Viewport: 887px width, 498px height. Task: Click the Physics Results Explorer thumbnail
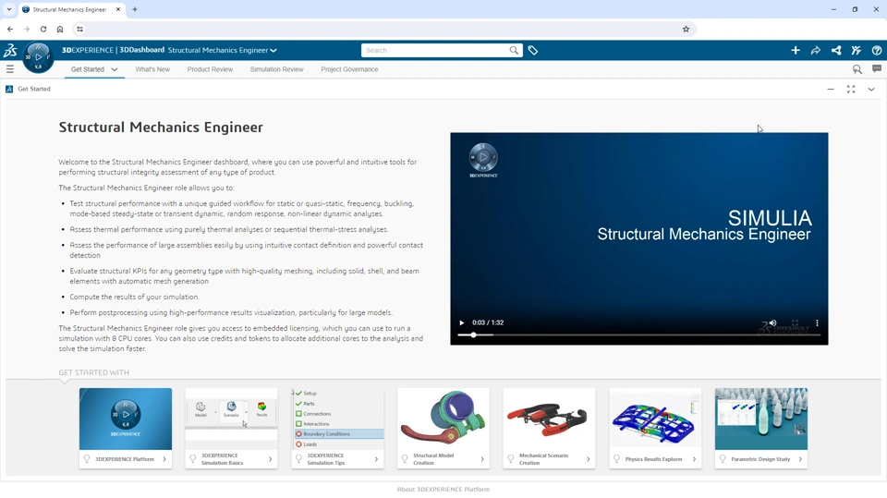[x=655, y=419]
